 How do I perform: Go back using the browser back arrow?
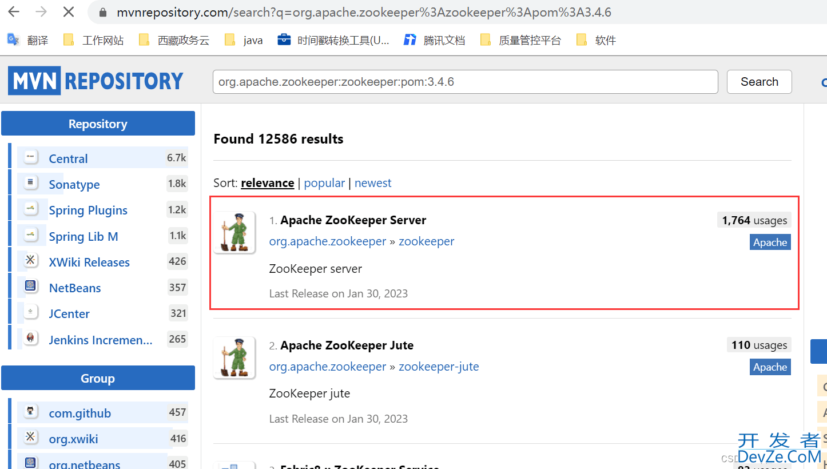pyautogui.click(x=13, y=12)
